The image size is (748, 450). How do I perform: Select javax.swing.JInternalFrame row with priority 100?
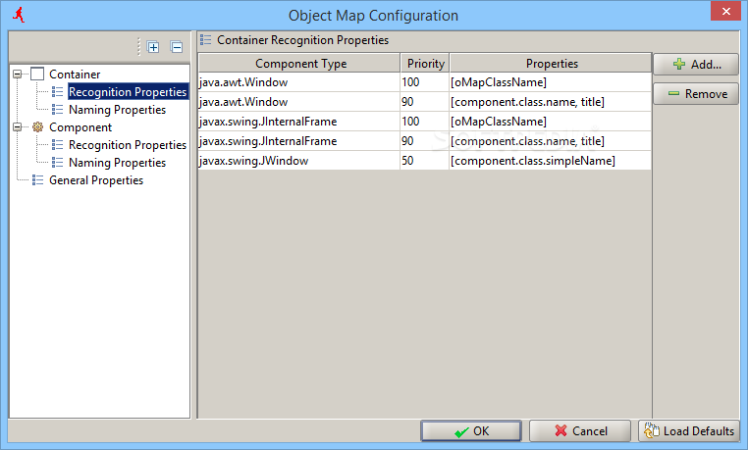coord(425,122)
